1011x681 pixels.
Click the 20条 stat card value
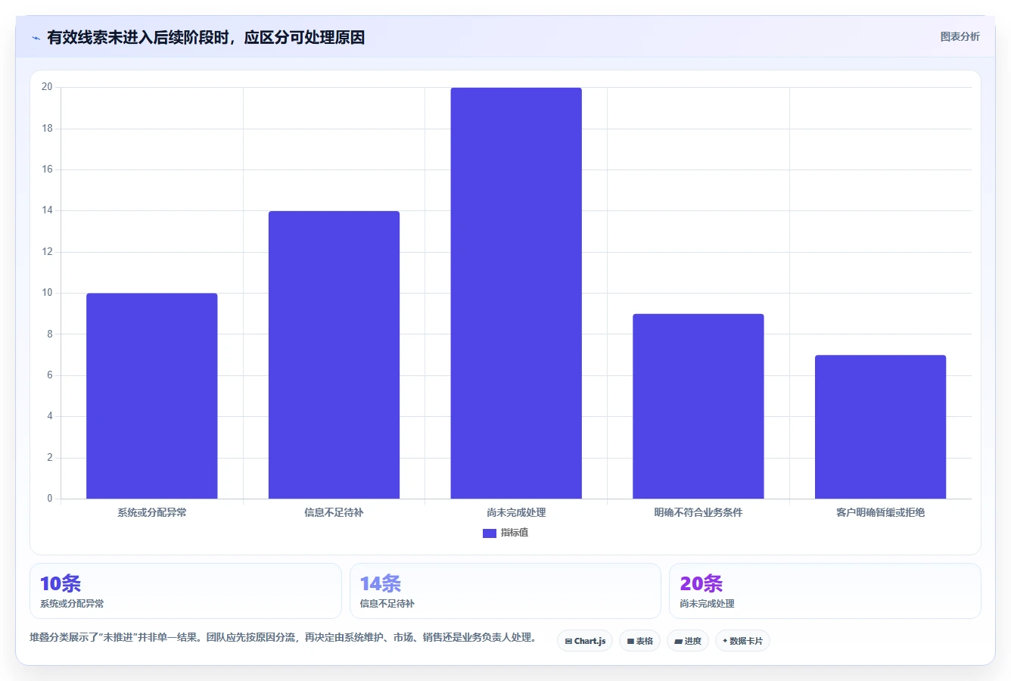(x=701, y=583)
